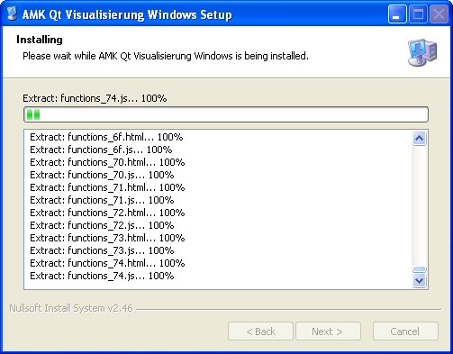Click the scrollbar thumb in log list
453x354 pixels.
pyautogui.click(x=419, y=269)
